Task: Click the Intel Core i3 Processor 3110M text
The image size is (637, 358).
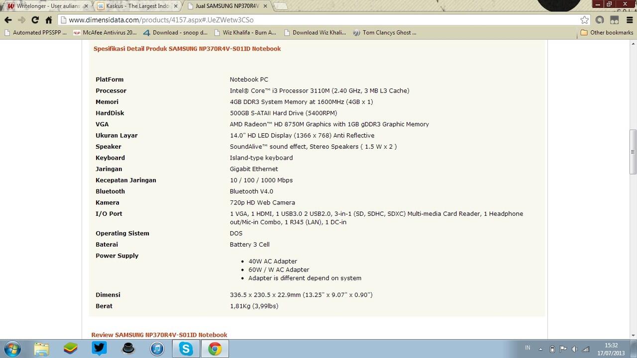Action: 319,91
